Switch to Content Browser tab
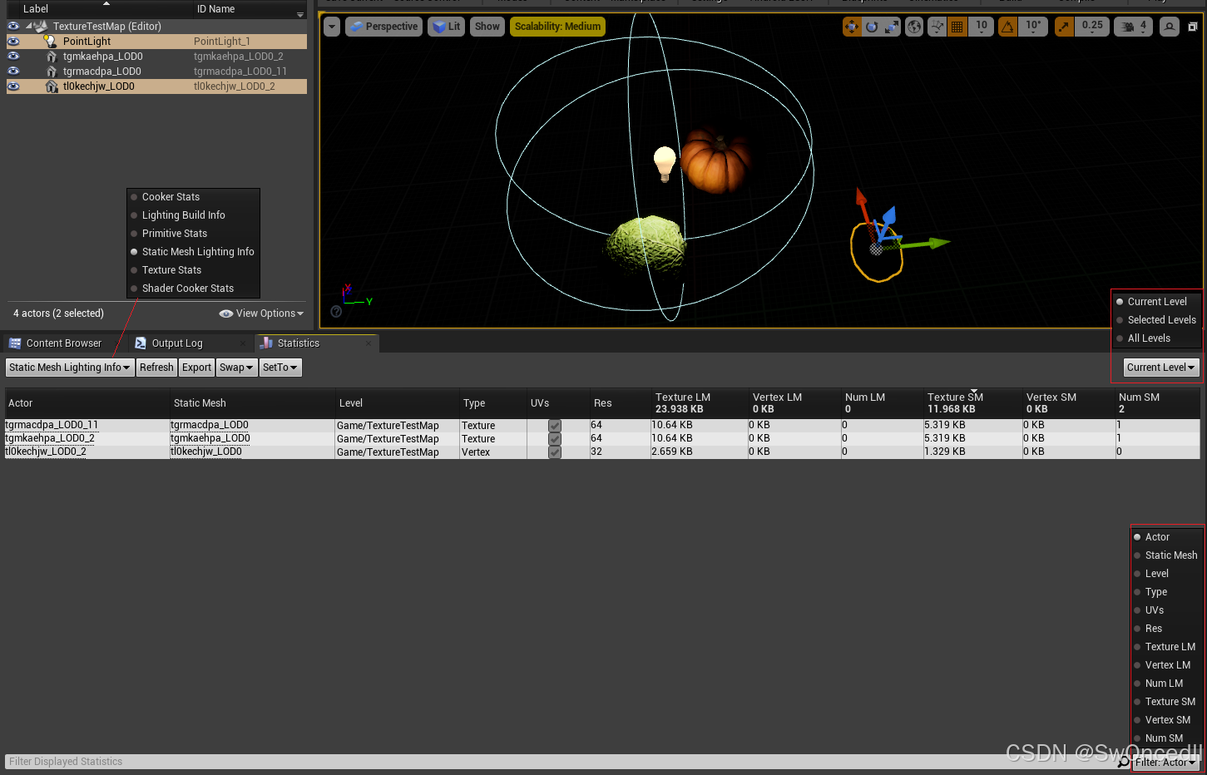1207x775 pixels. pos(63,343)
